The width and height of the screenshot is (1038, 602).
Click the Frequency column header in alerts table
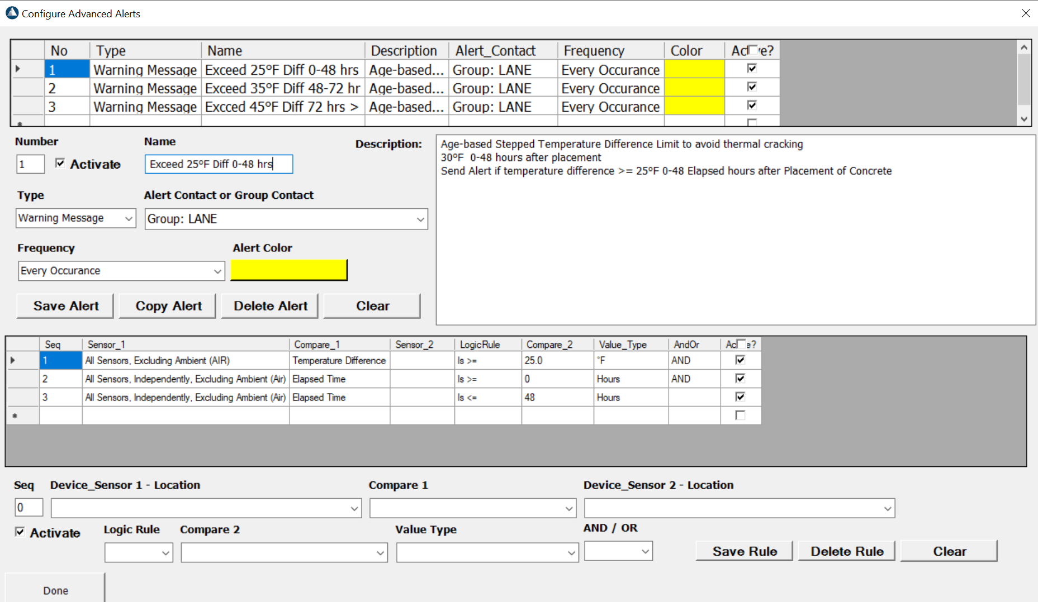[x=610, y=51]
